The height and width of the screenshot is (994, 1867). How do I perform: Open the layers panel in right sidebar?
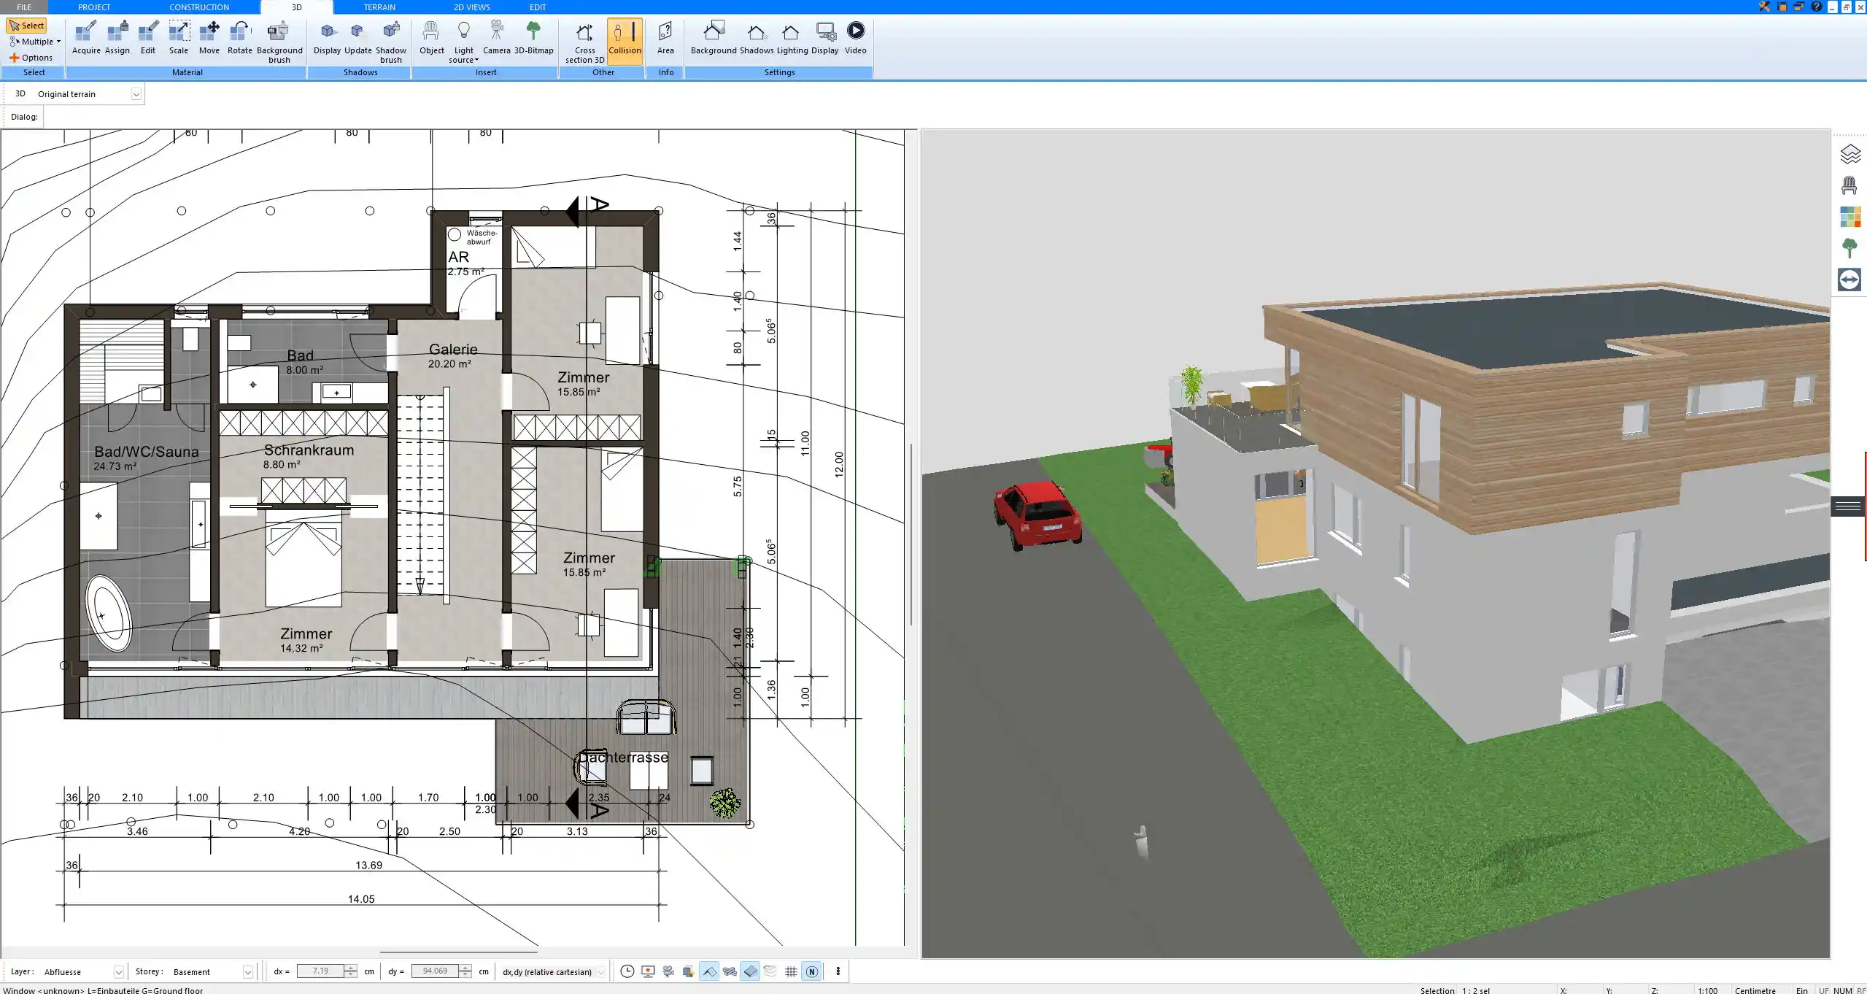pyautogui.click(x=1849, y=154)
